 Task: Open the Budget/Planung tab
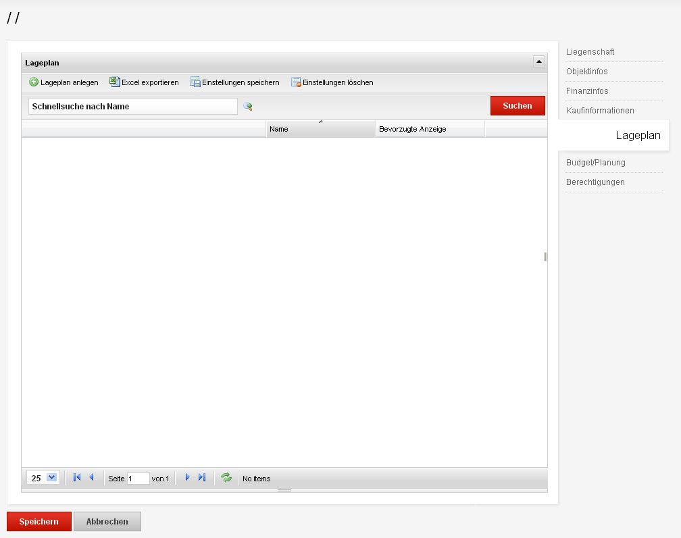pyautogui.click(x=595, y=163)
